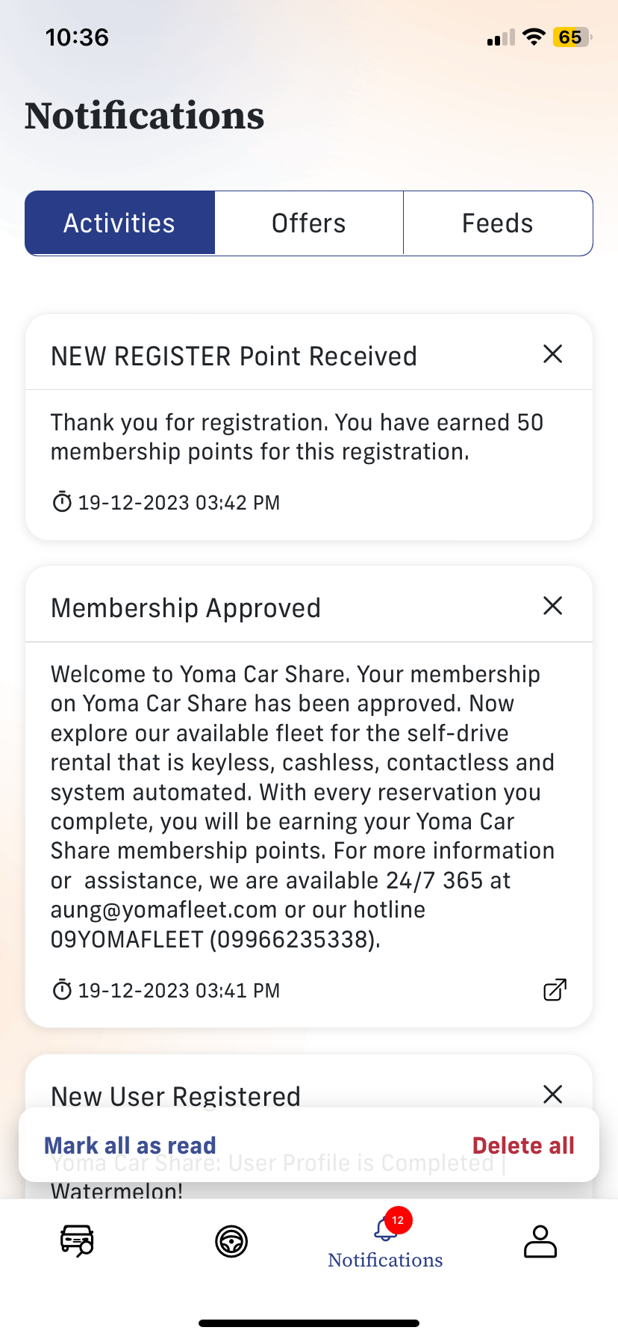
Task: Open the user profile tab icon
Action: click(540, 1242)
